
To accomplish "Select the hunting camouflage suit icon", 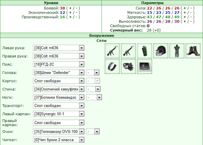I will (177, 51).
